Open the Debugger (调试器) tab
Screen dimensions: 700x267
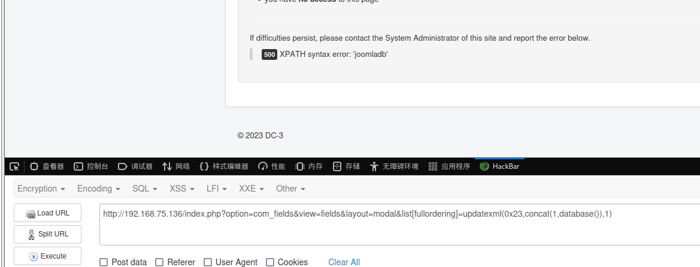pos(135,166)
